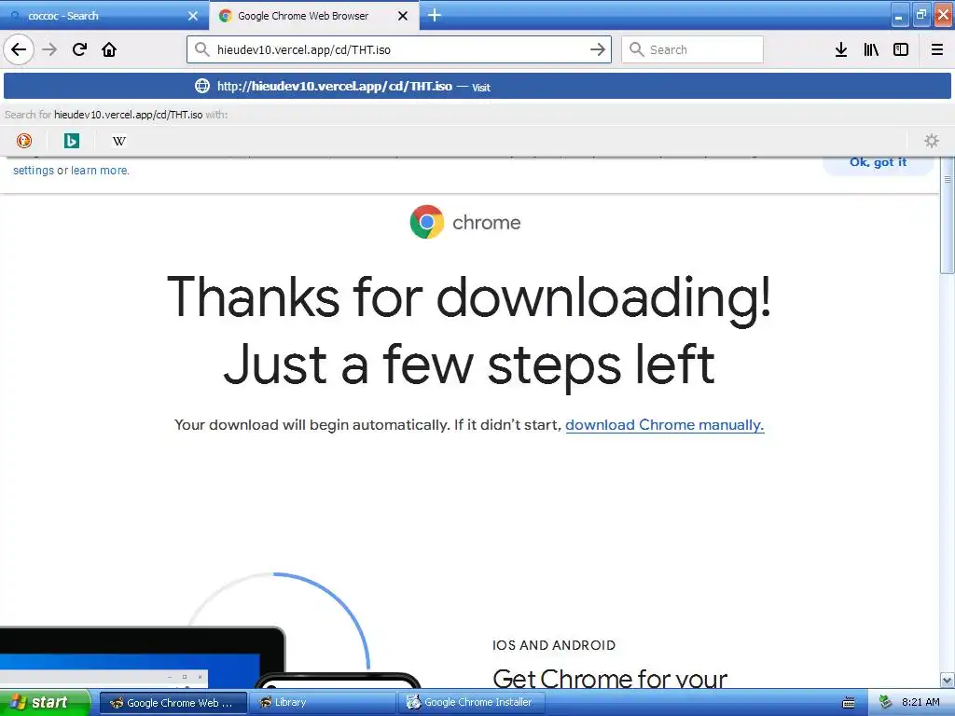Viewport: 955px width, 716px height.
Task: Search with Bing engine icon
Action: coord(71,141)
